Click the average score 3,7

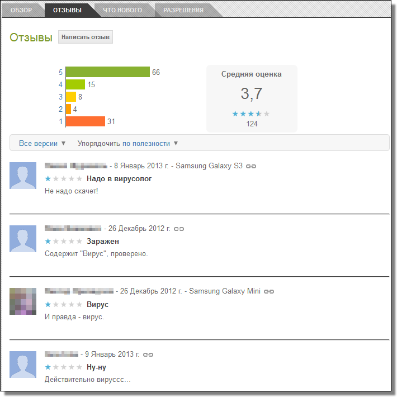[x=251, y=94]
